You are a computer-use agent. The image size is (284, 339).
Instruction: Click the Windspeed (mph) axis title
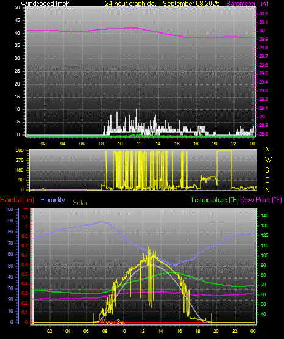coord(46,3)
